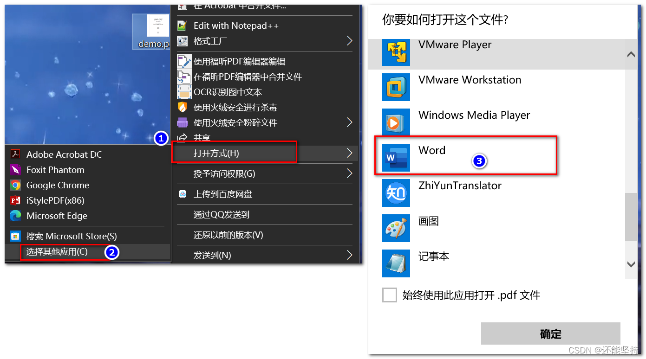The height and width of the screenshot is (359, 646).
Task: Open the 打开方式(H) menu entry
Action: [x=265, y=153]
